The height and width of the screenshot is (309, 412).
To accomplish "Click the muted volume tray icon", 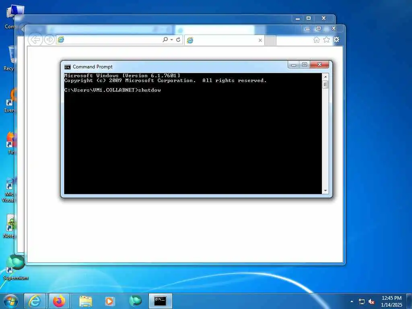I will coord(371,302).
